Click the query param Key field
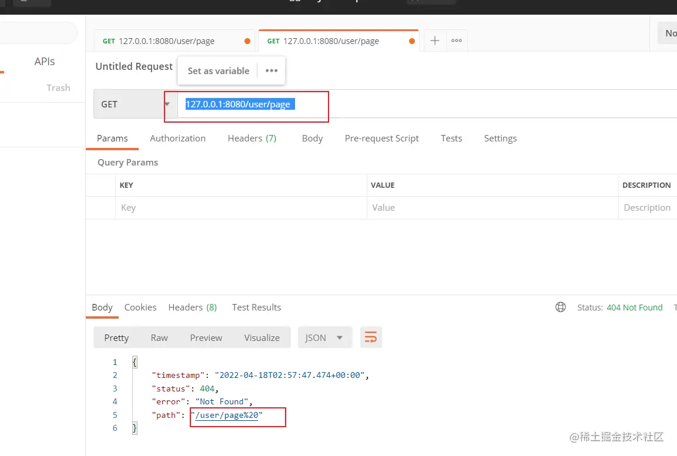The height and width of the screenshot is (456, 677). (x=241, y=208)
